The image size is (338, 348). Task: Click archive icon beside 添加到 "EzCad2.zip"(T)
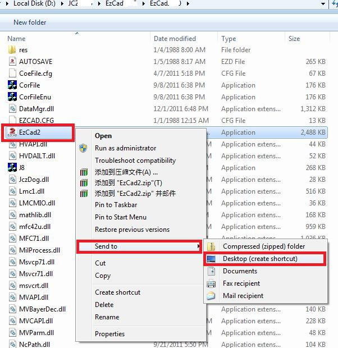point(84,182)
